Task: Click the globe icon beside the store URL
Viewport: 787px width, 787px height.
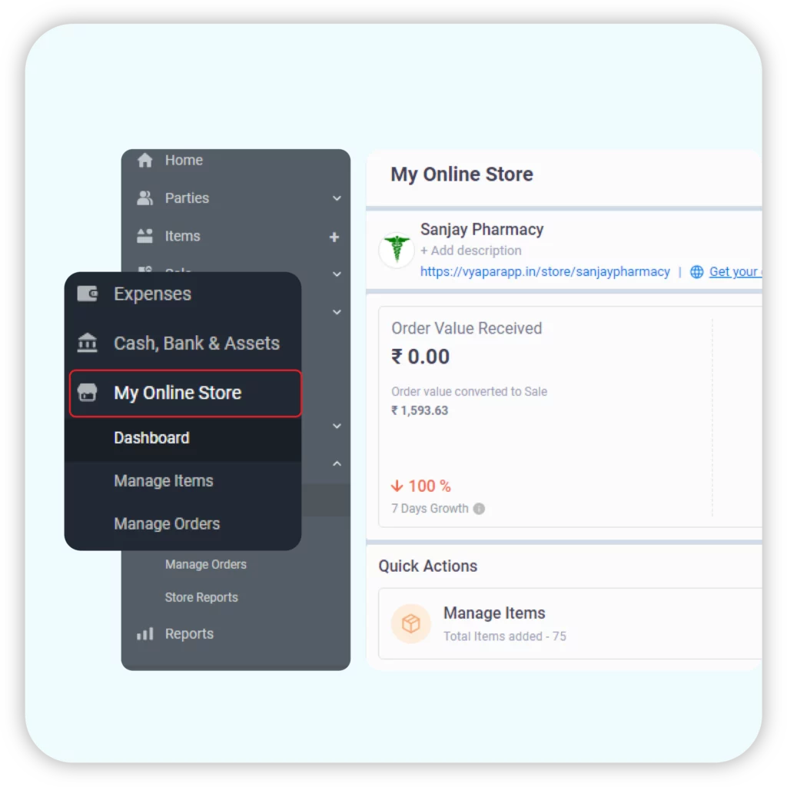Action: point(696,271)
